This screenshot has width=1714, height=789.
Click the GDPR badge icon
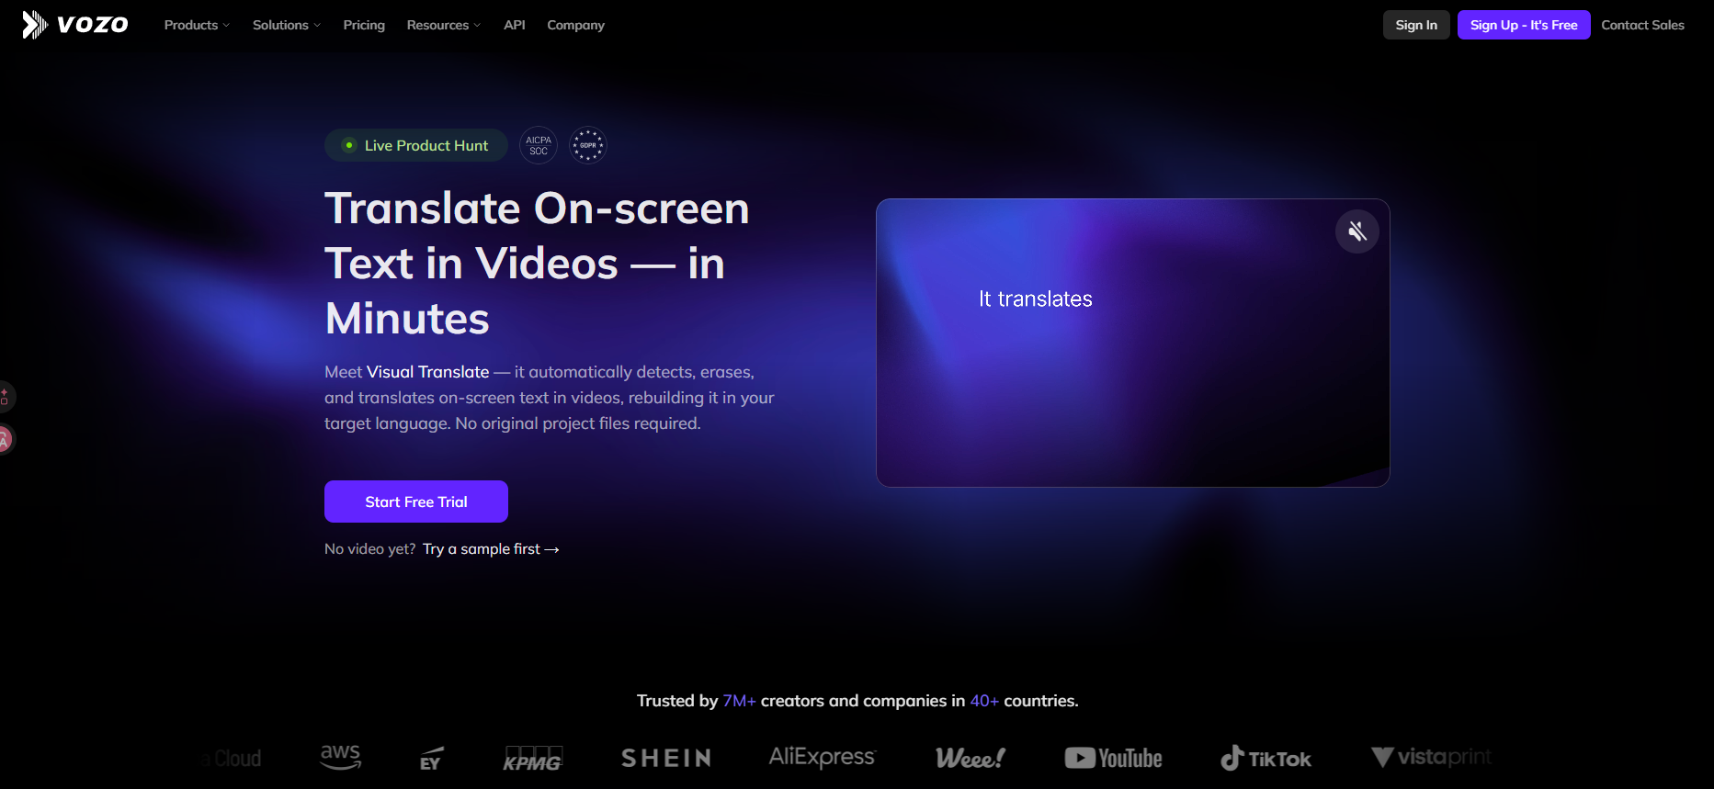pyautogui.click(x=588, y=145)
